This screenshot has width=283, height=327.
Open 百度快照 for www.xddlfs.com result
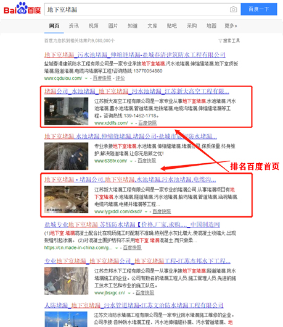(147, 123)
